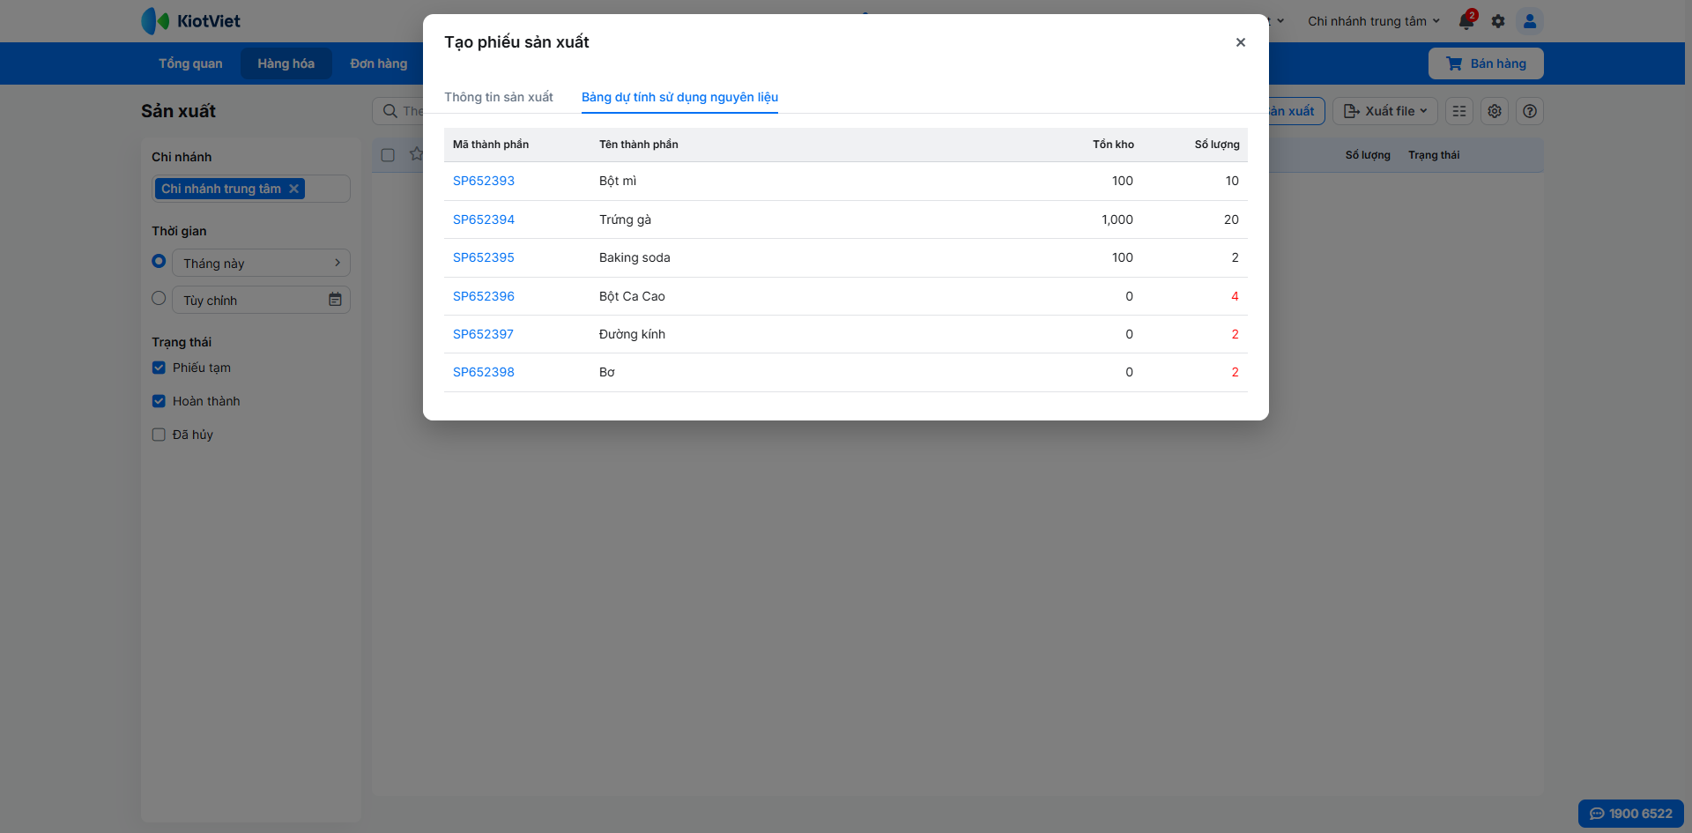The height and width of the screenshot is (833, 1692).
Task: Click the Bán hàng button
Action: (x=1486, y=63)
